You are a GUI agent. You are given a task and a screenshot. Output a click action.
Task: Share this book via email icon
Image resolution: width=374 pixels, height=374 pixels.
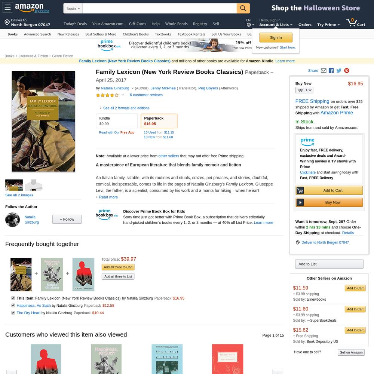point(324,71)
